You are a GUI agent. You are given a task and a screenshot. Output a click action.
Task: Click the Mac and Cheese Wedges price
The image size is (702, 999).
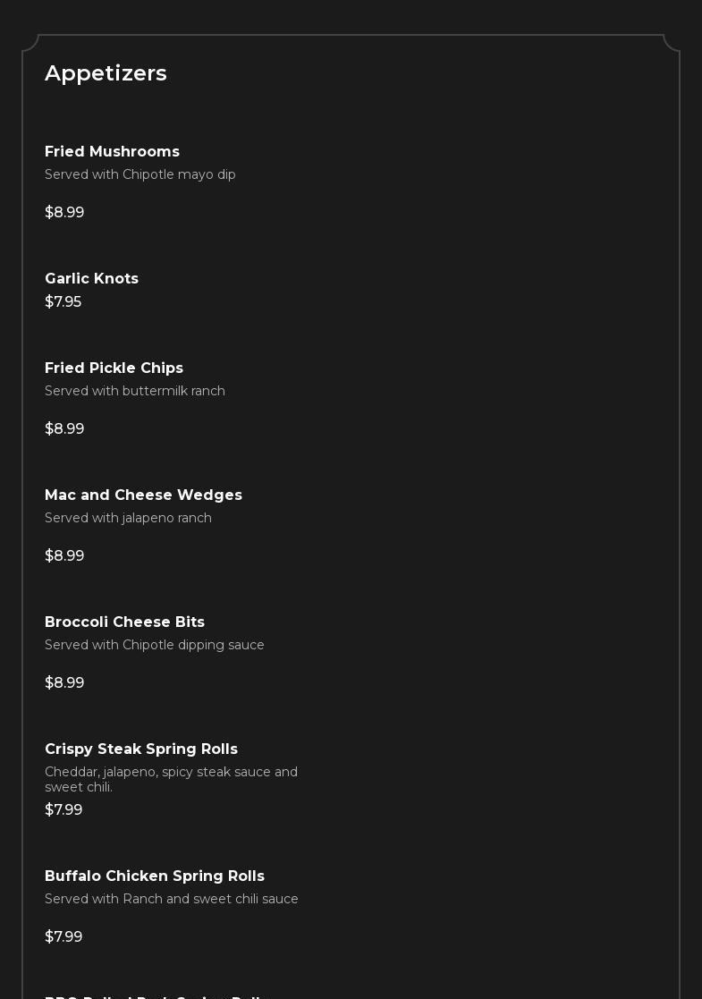(64, 556)
